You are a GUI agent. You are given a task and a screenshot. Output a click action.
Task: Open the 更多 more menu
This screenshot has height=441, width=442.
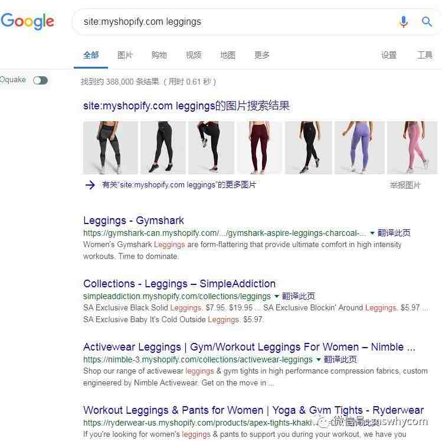(x=262, y=55)
